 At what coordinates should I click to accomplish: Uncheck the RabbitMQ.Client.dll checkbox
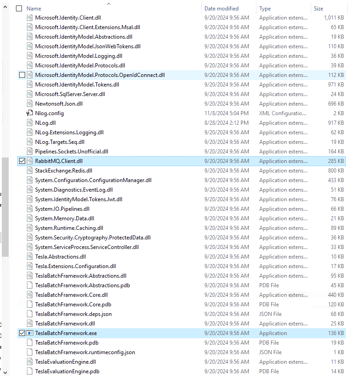coord(22,161)
